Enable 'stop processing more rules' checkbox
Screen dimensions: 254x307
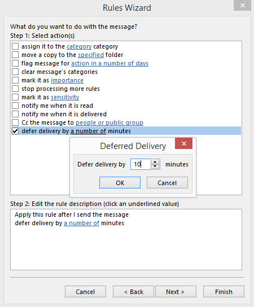point(15,89)
